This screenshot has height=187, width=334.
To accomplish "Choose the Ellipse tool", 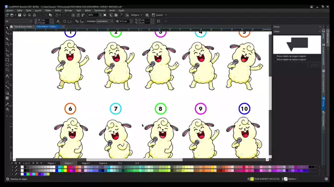I will 7,65.
